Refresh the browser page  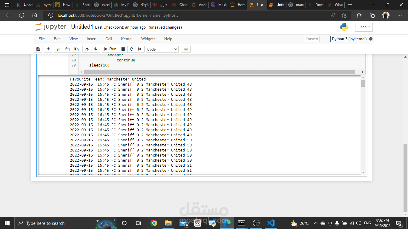point(22,15)
